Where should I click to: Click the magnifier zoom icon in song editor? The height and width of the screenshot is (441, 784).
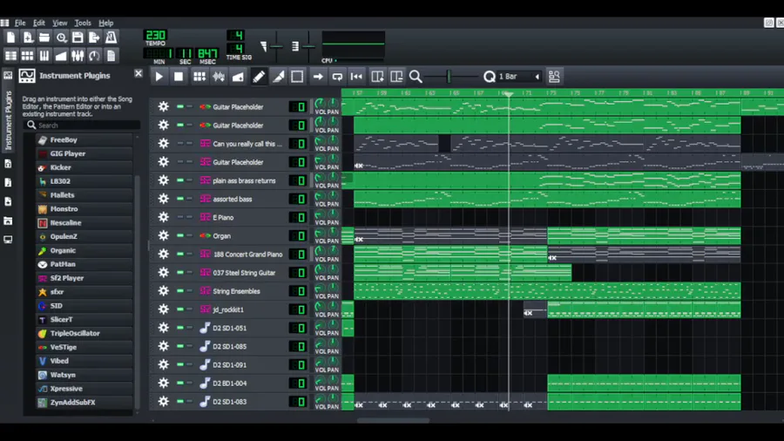pos(416,77)
